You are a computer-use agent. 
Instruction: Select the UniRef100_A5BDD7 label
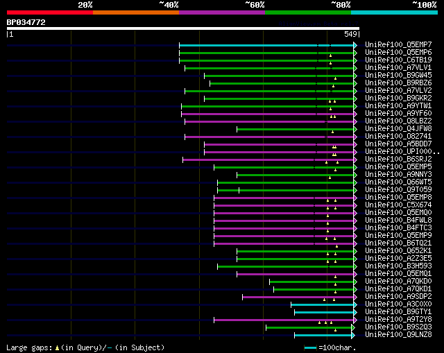(398, 144)
